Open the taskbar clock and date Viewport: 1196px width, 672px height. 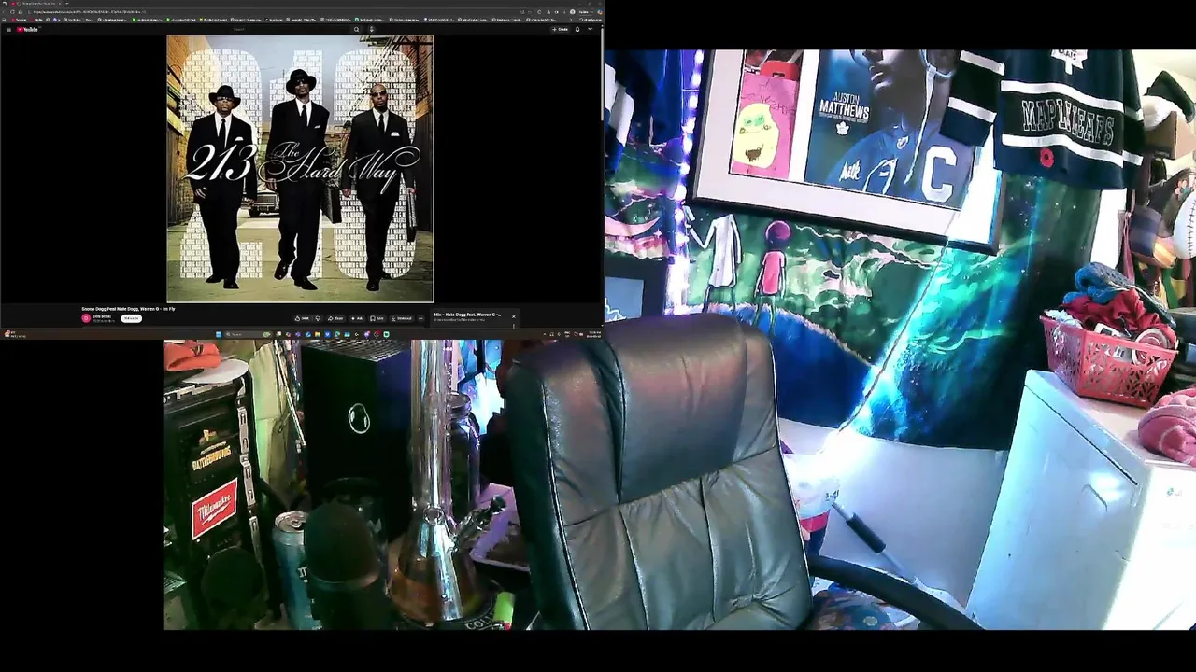pyautogui.click(x=594, y=334)
